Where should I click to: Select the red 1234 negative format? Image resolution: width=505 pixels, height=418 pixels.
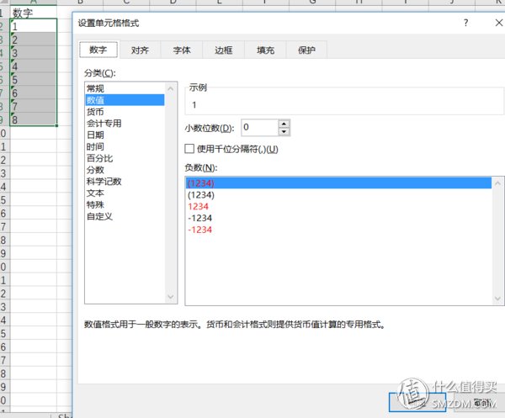pyautogui.click(x=338, y=206)
